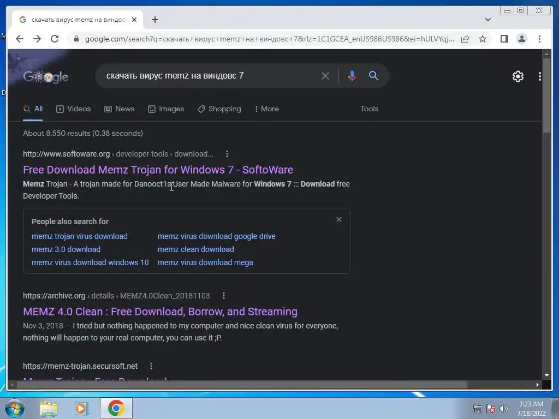Screen dimensions: 559x419
Task: Search memz virus download google drive suggestion
Action: pyautogui.click(x=216, y=236)
